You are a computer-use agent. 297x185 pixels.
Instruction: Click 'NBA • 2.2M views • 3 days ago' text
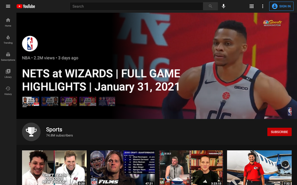click(50, 58)
